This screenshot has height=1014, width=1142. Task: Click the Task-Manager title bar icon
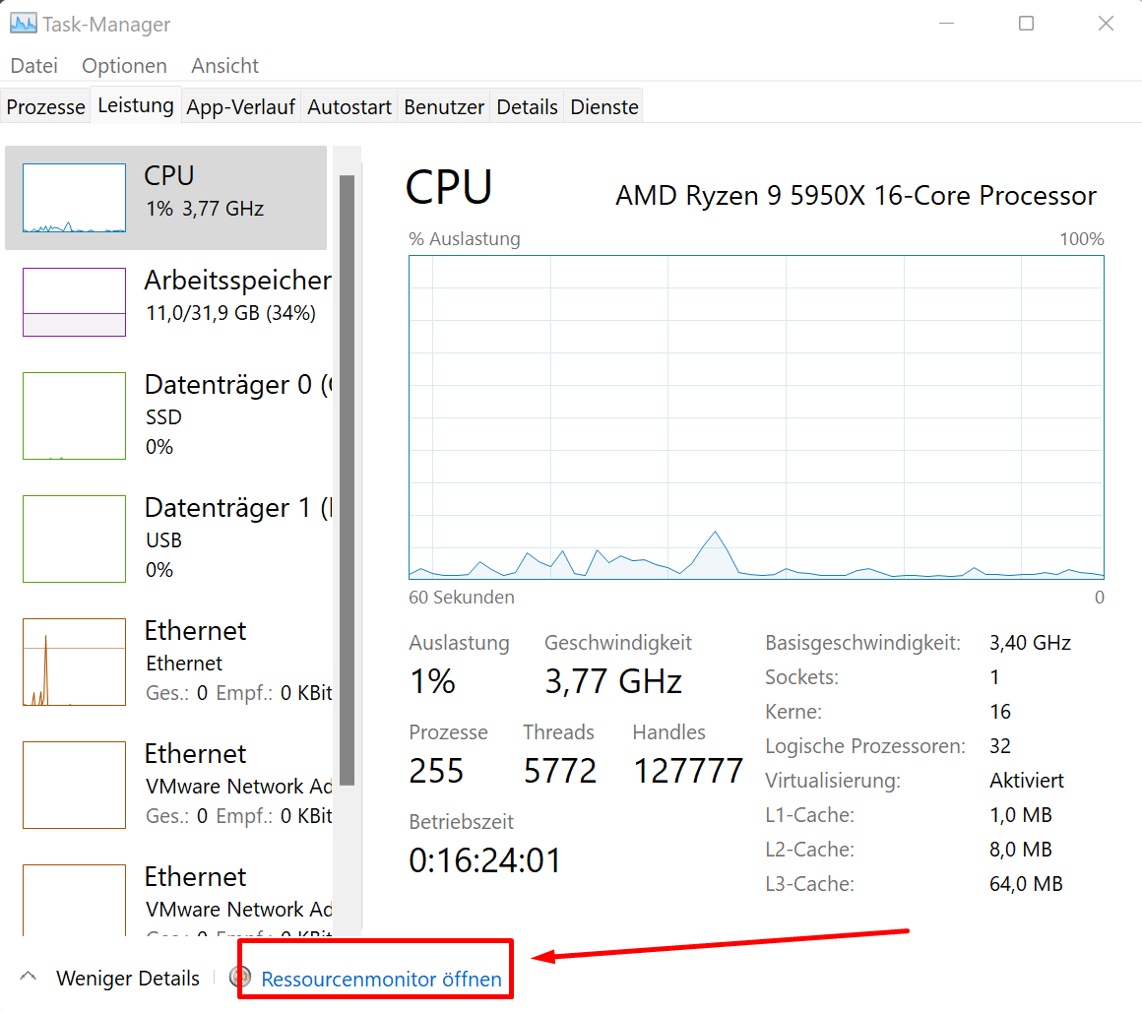[x=23, y=24]
